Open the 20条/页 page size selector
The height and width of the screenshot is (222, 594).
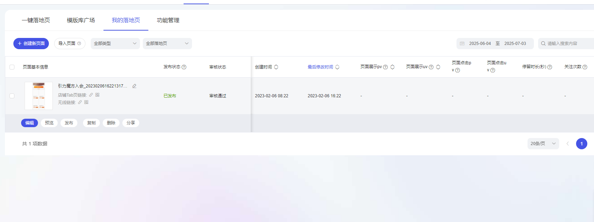pos(543,144)
